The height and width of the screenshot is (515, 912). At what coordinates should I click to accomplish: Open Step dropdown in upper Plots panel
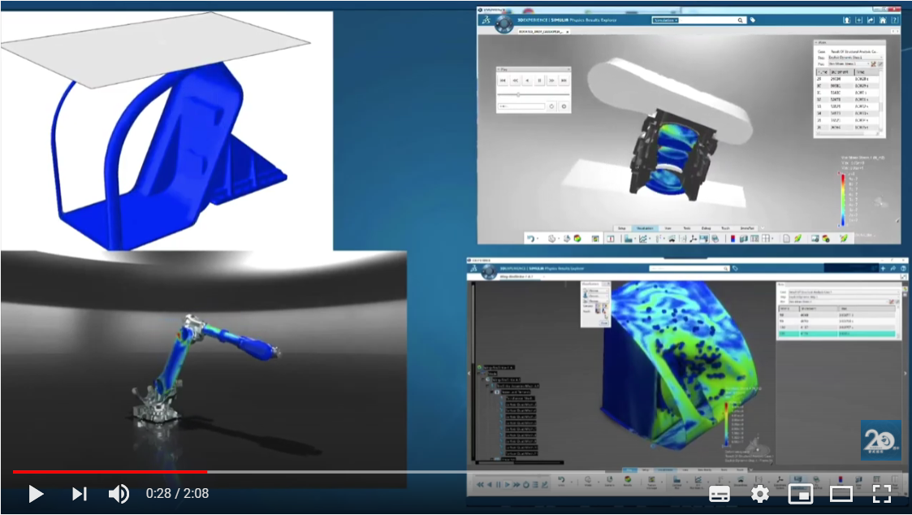tap(854, 58)
